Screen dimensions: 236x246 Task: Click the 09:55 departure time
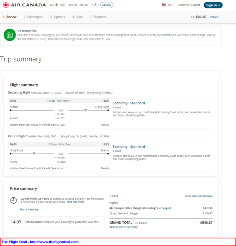[x=13, y=101]
